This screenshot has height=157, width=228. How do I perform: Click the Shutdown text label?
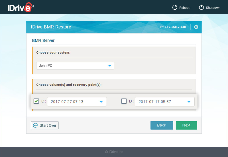pyautogui.click(x=213, y=8)
